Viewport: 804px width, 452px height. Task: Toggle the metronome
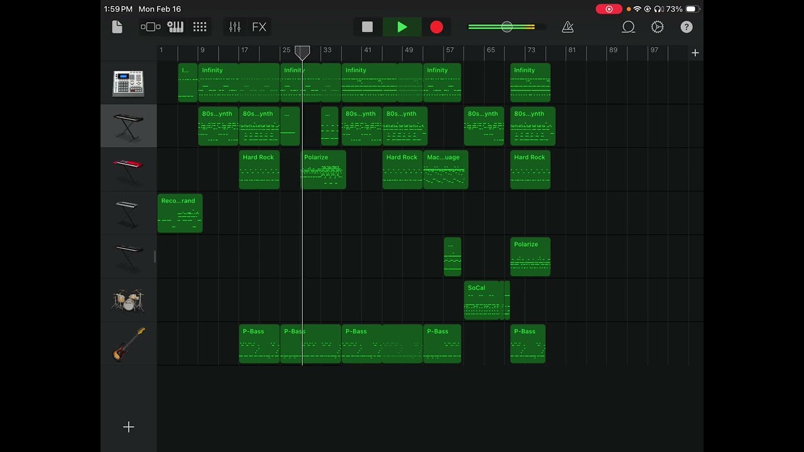(x=568, y=27)
